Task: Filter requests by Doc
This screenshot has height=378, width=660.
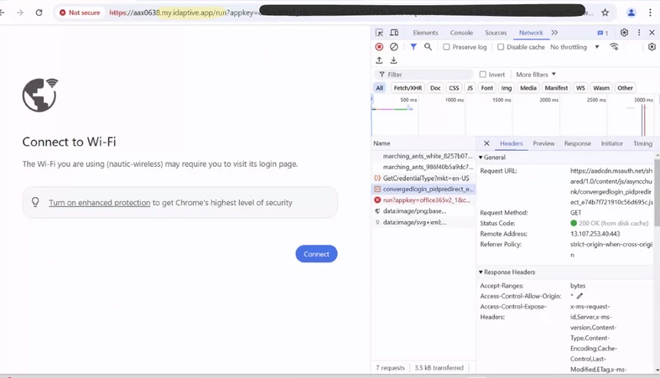Action: click(435, 88)
